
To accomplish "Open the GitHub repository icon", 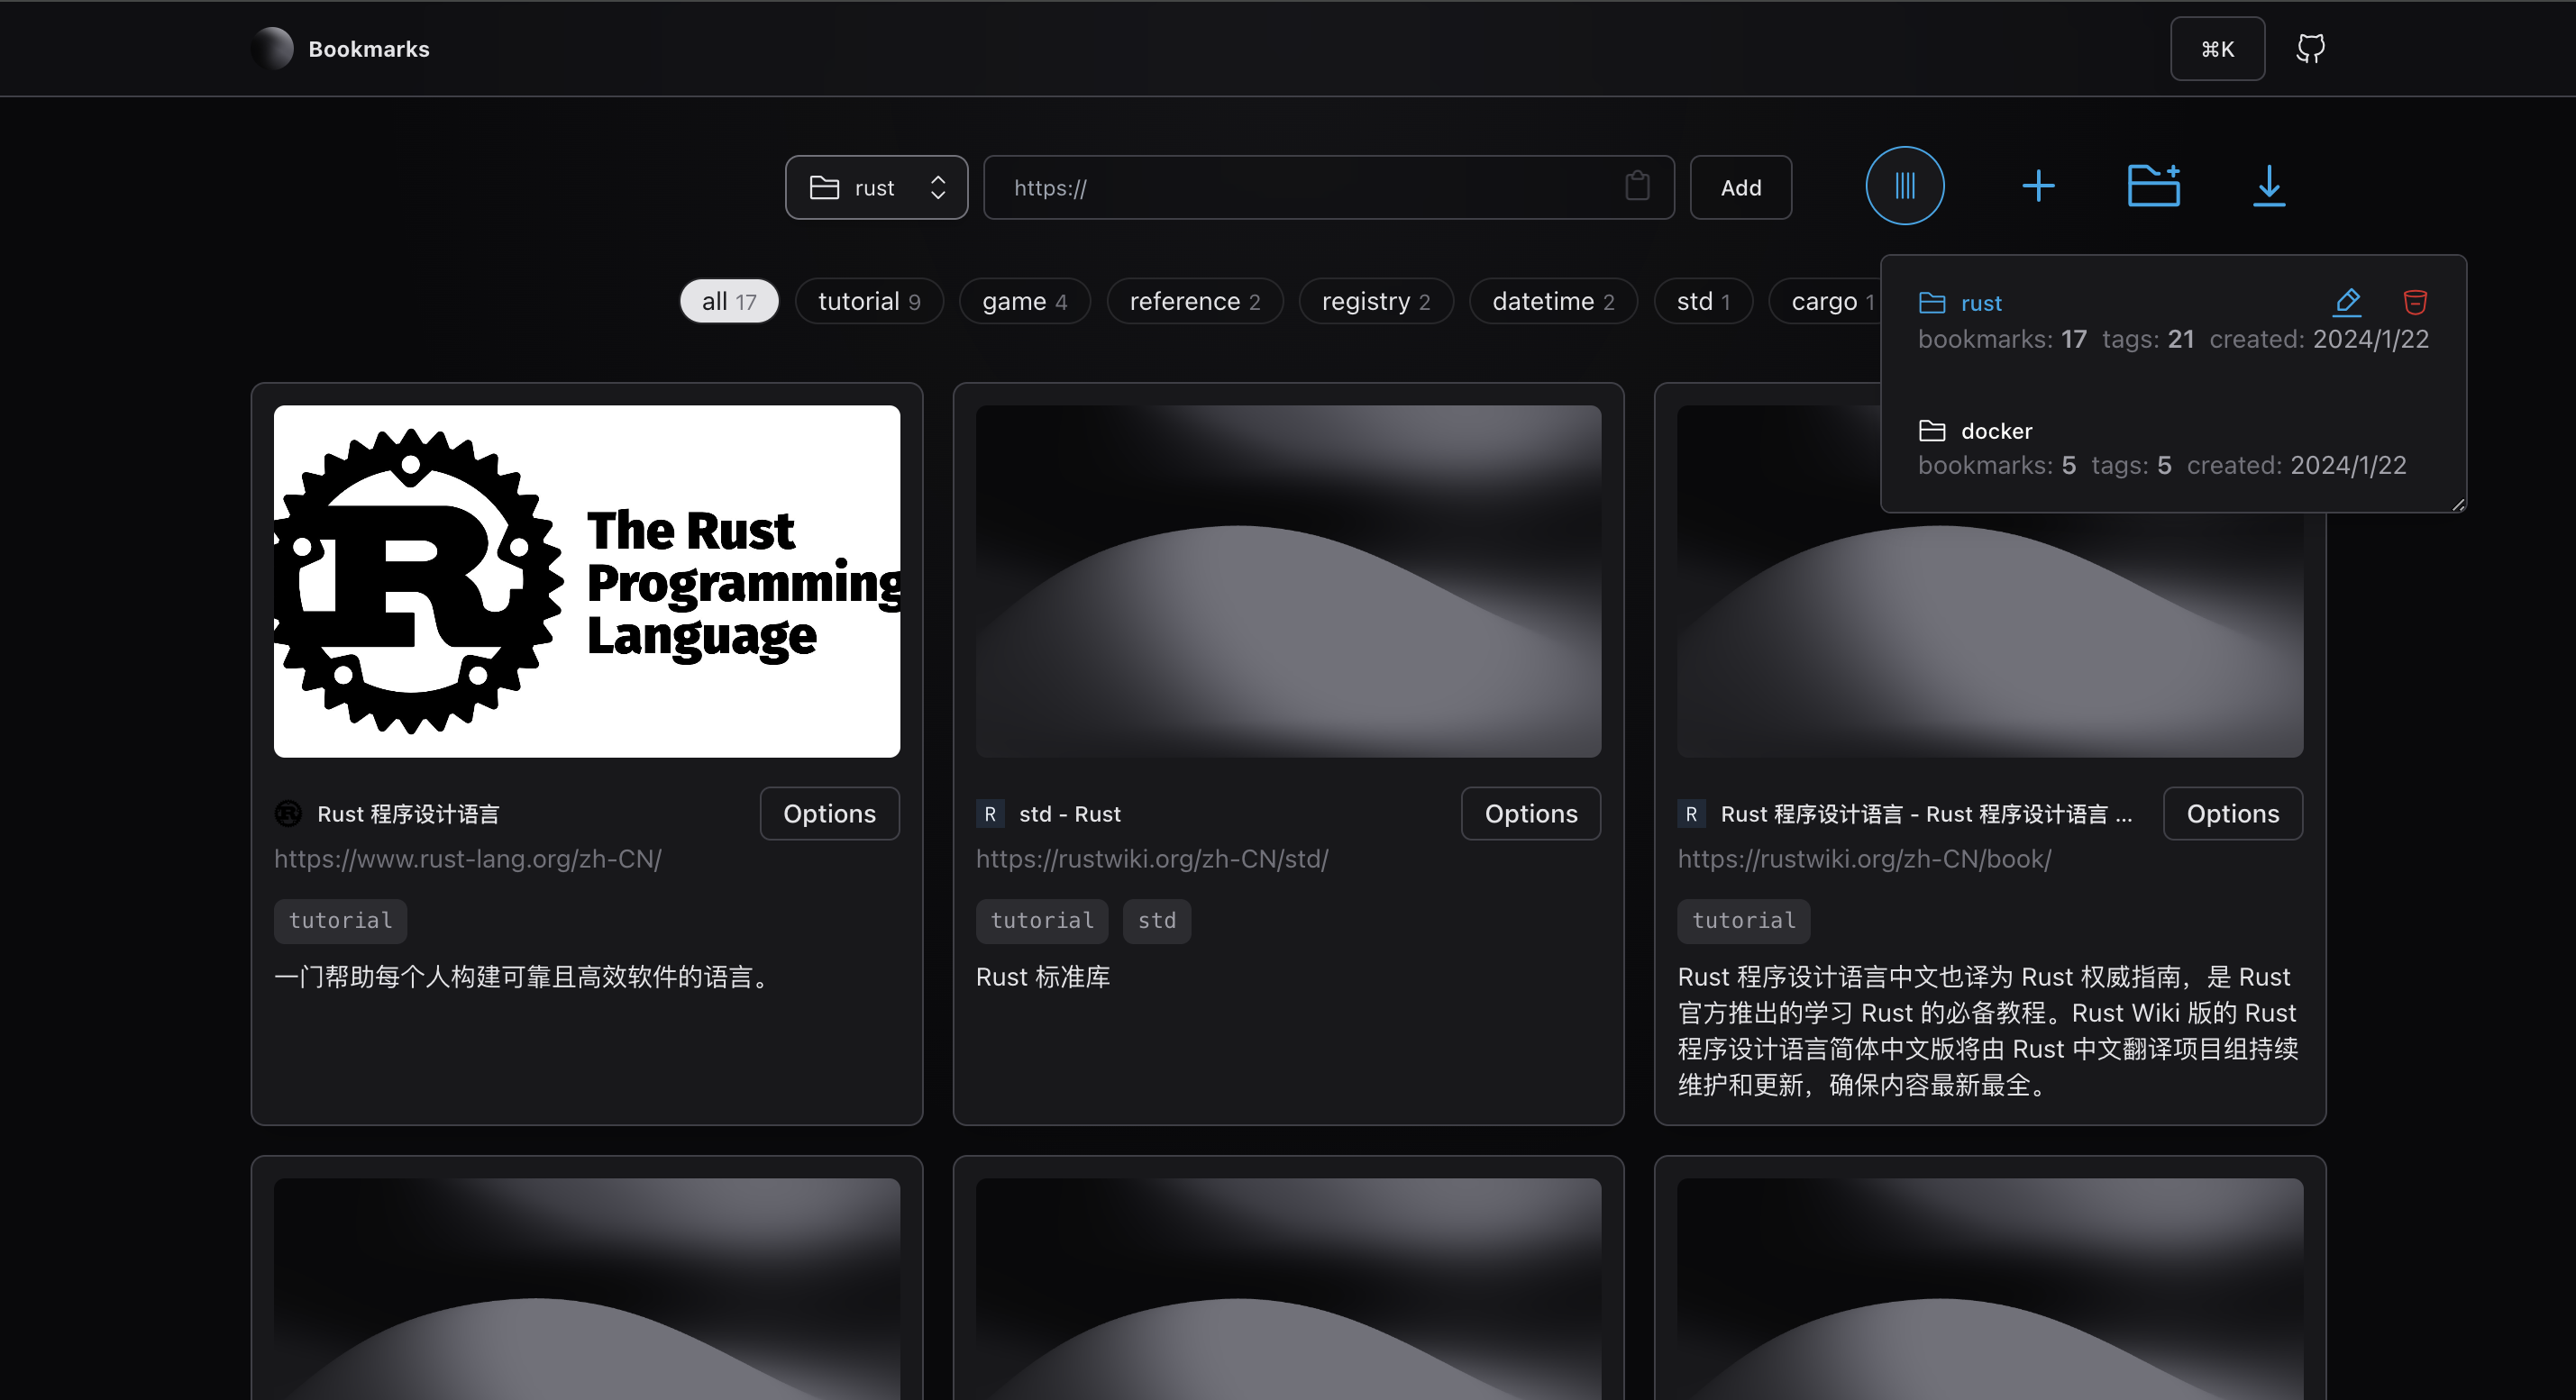I will point(2310,48).
